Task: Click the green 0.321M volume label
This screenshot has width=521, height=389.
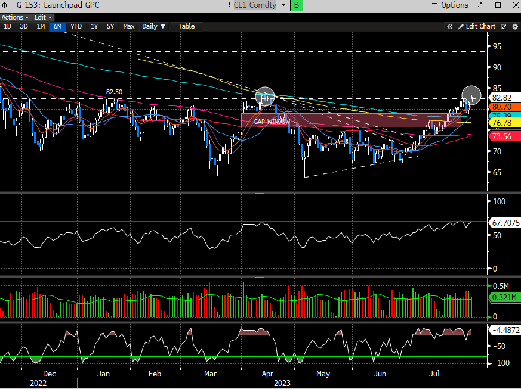Action: (x=504, y=297)
